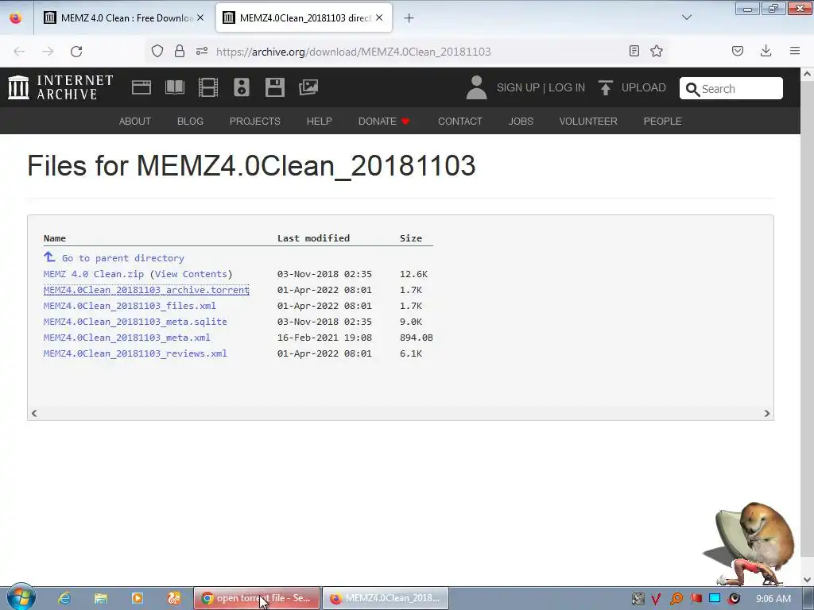Toggle Reader View icon
The height and width of the screenshot is (610, 814).
coord(634,51)
